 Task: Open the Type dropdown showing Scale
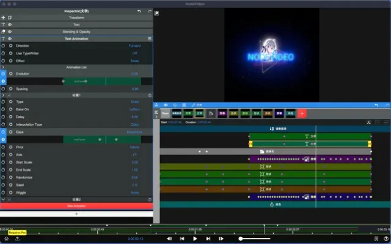(135, 102)
